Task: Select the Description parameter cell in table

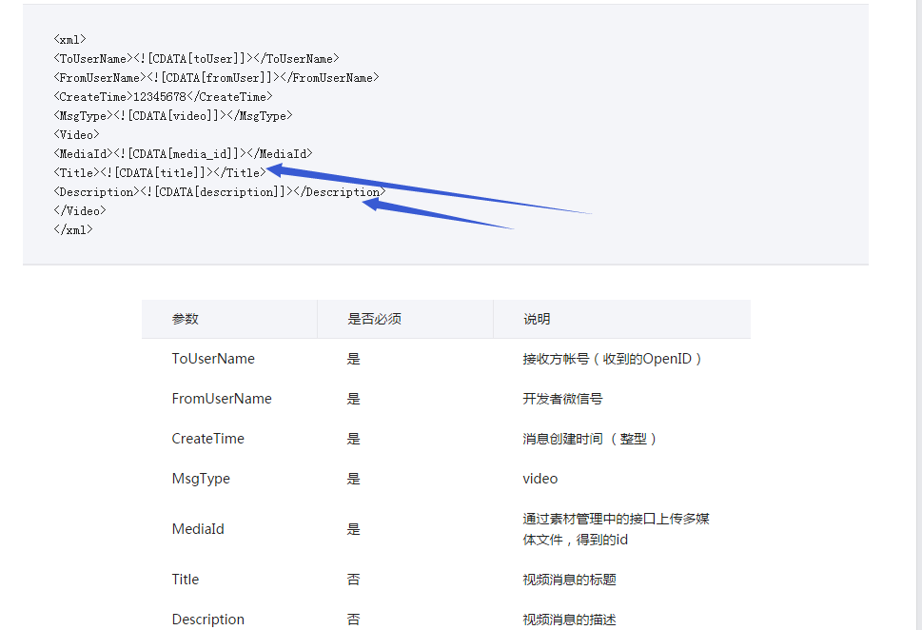Action: [x=207, y=620]
